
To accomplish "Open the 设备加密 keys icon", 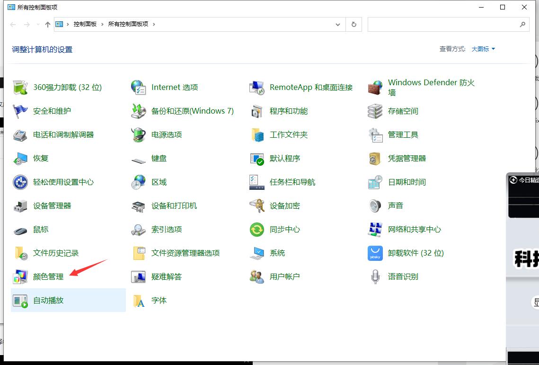I will click(x=257, y=206).
